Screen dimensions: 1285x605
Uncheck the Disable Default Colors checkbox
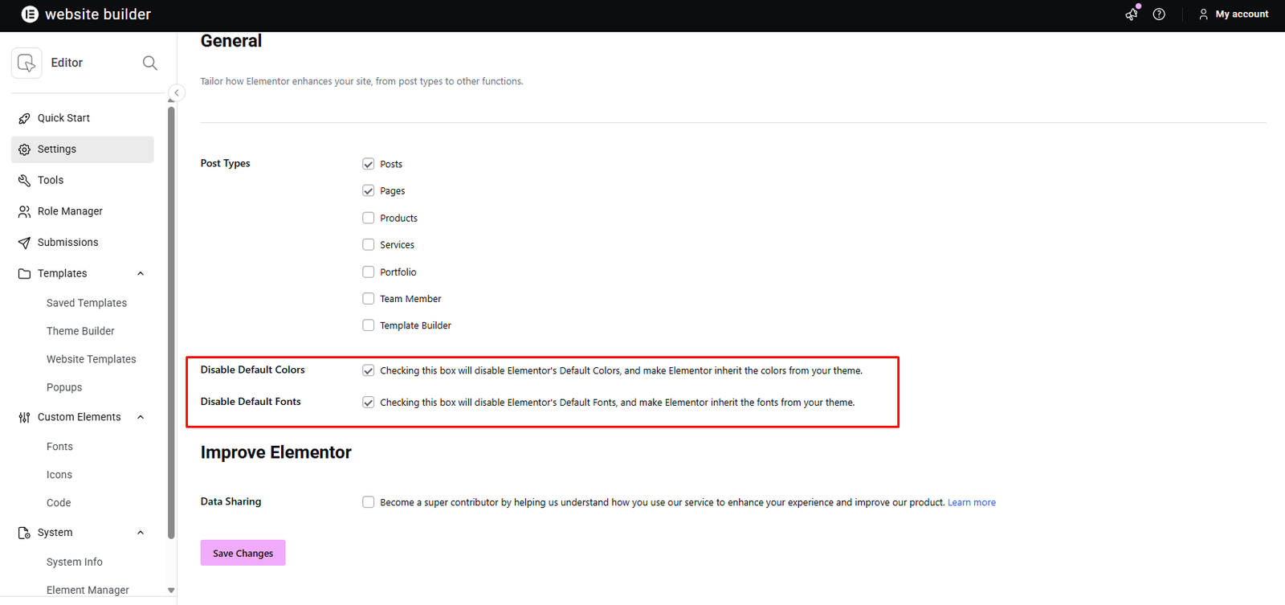tap(368, 370)
